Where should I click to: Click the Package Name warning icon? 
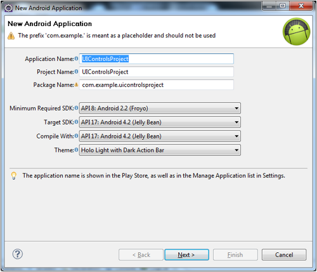point(76,85)
